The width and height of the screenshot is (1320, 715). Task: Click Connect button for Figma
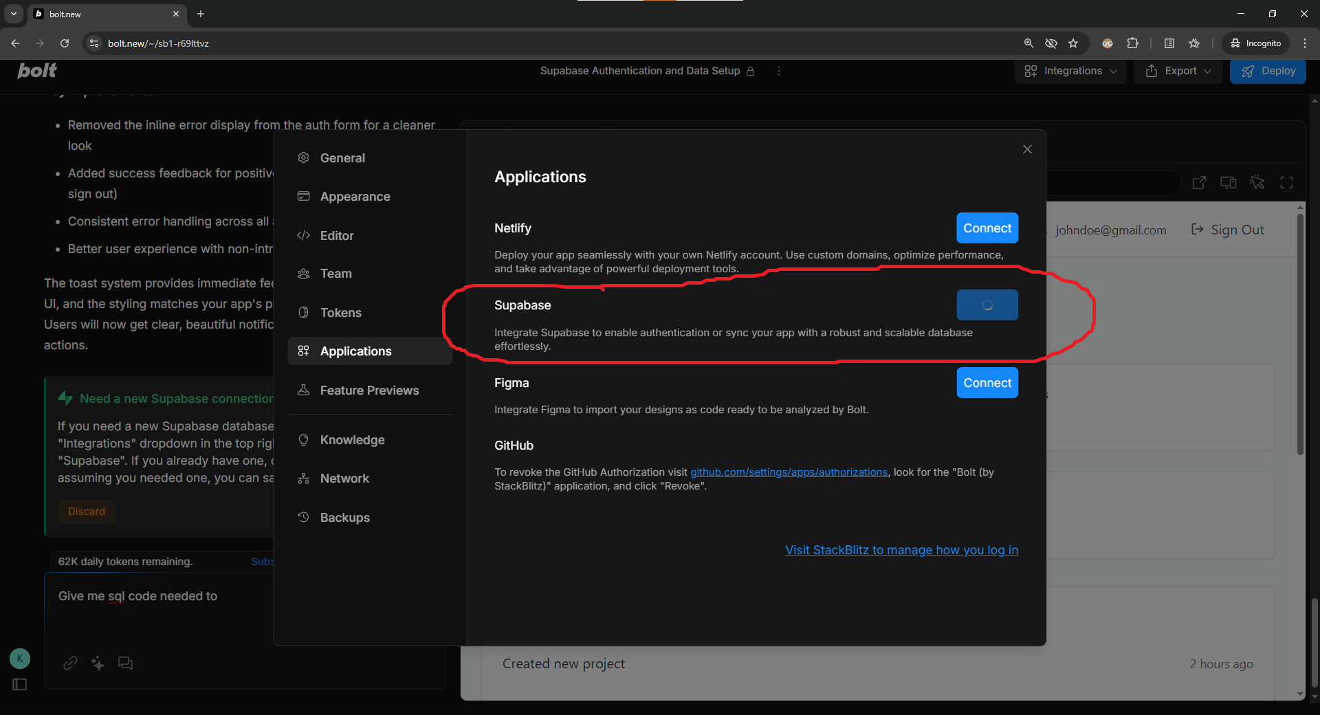pyautogui.click(x=987, y=382)
